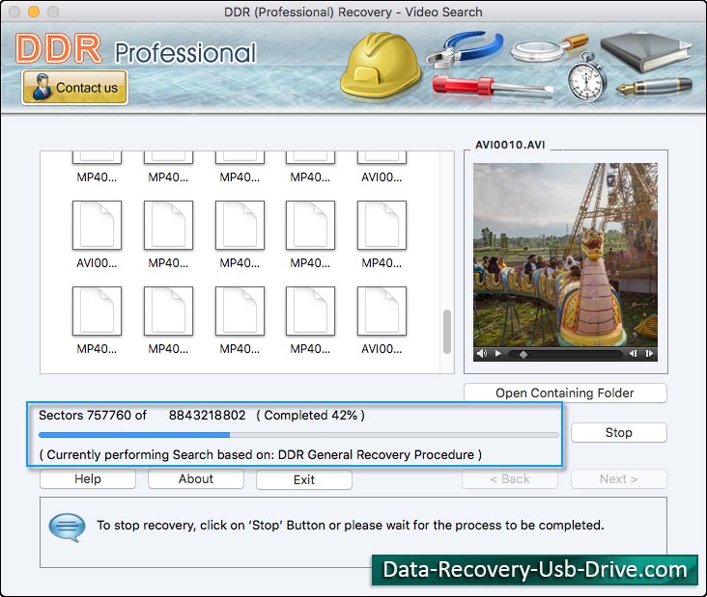Stop the ongoing recovery scan
The height and width of the screenshot is (597, 707).
click(x=618, y=433)
